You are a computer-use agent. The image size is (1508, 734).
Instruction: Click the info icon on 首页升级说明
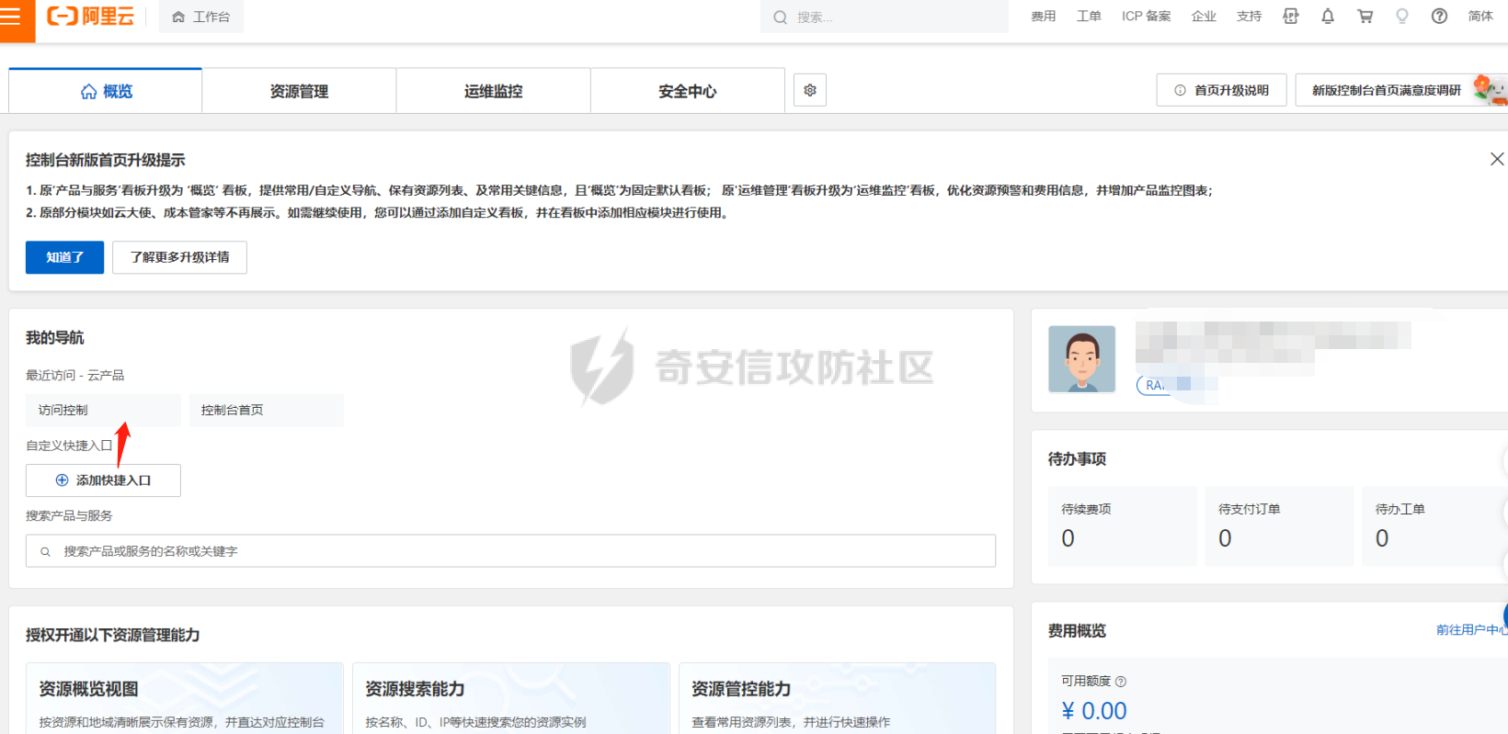point(1180,90)
